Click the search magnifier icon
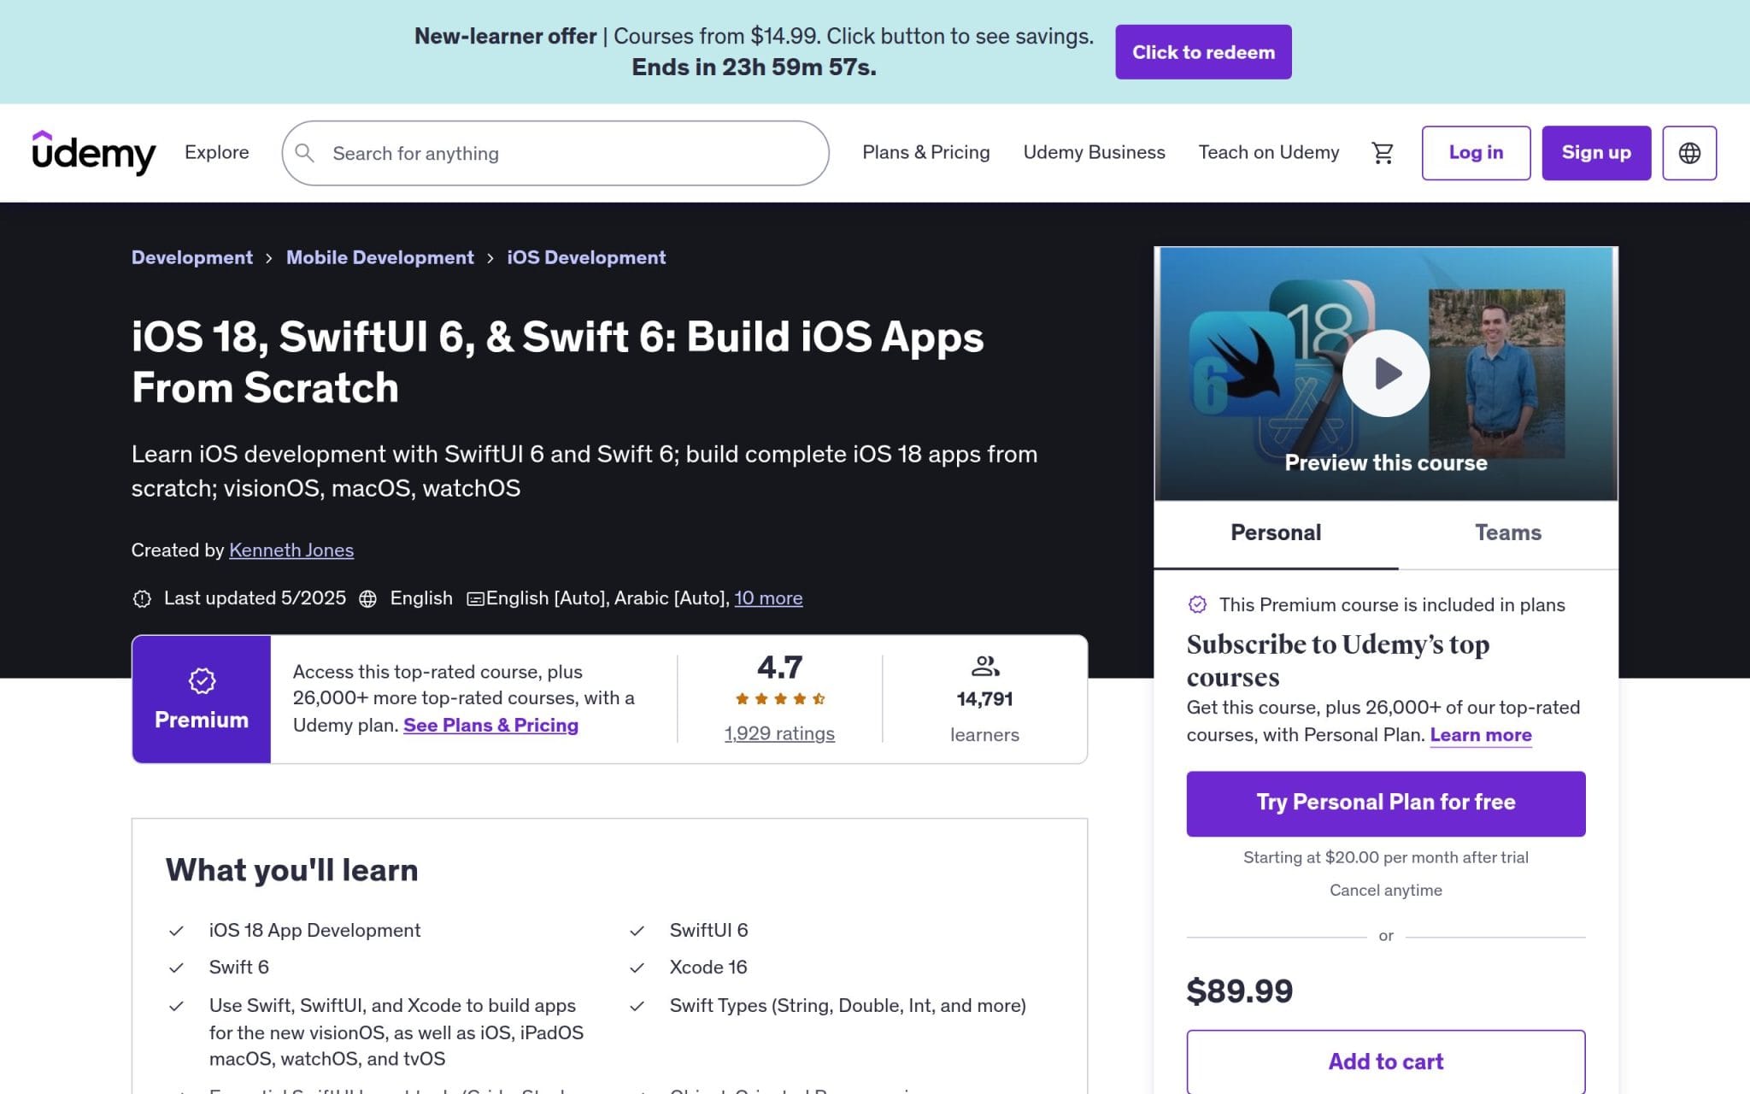The height and width of the screenshot is (1094, 1750). [x=304, y=153]
